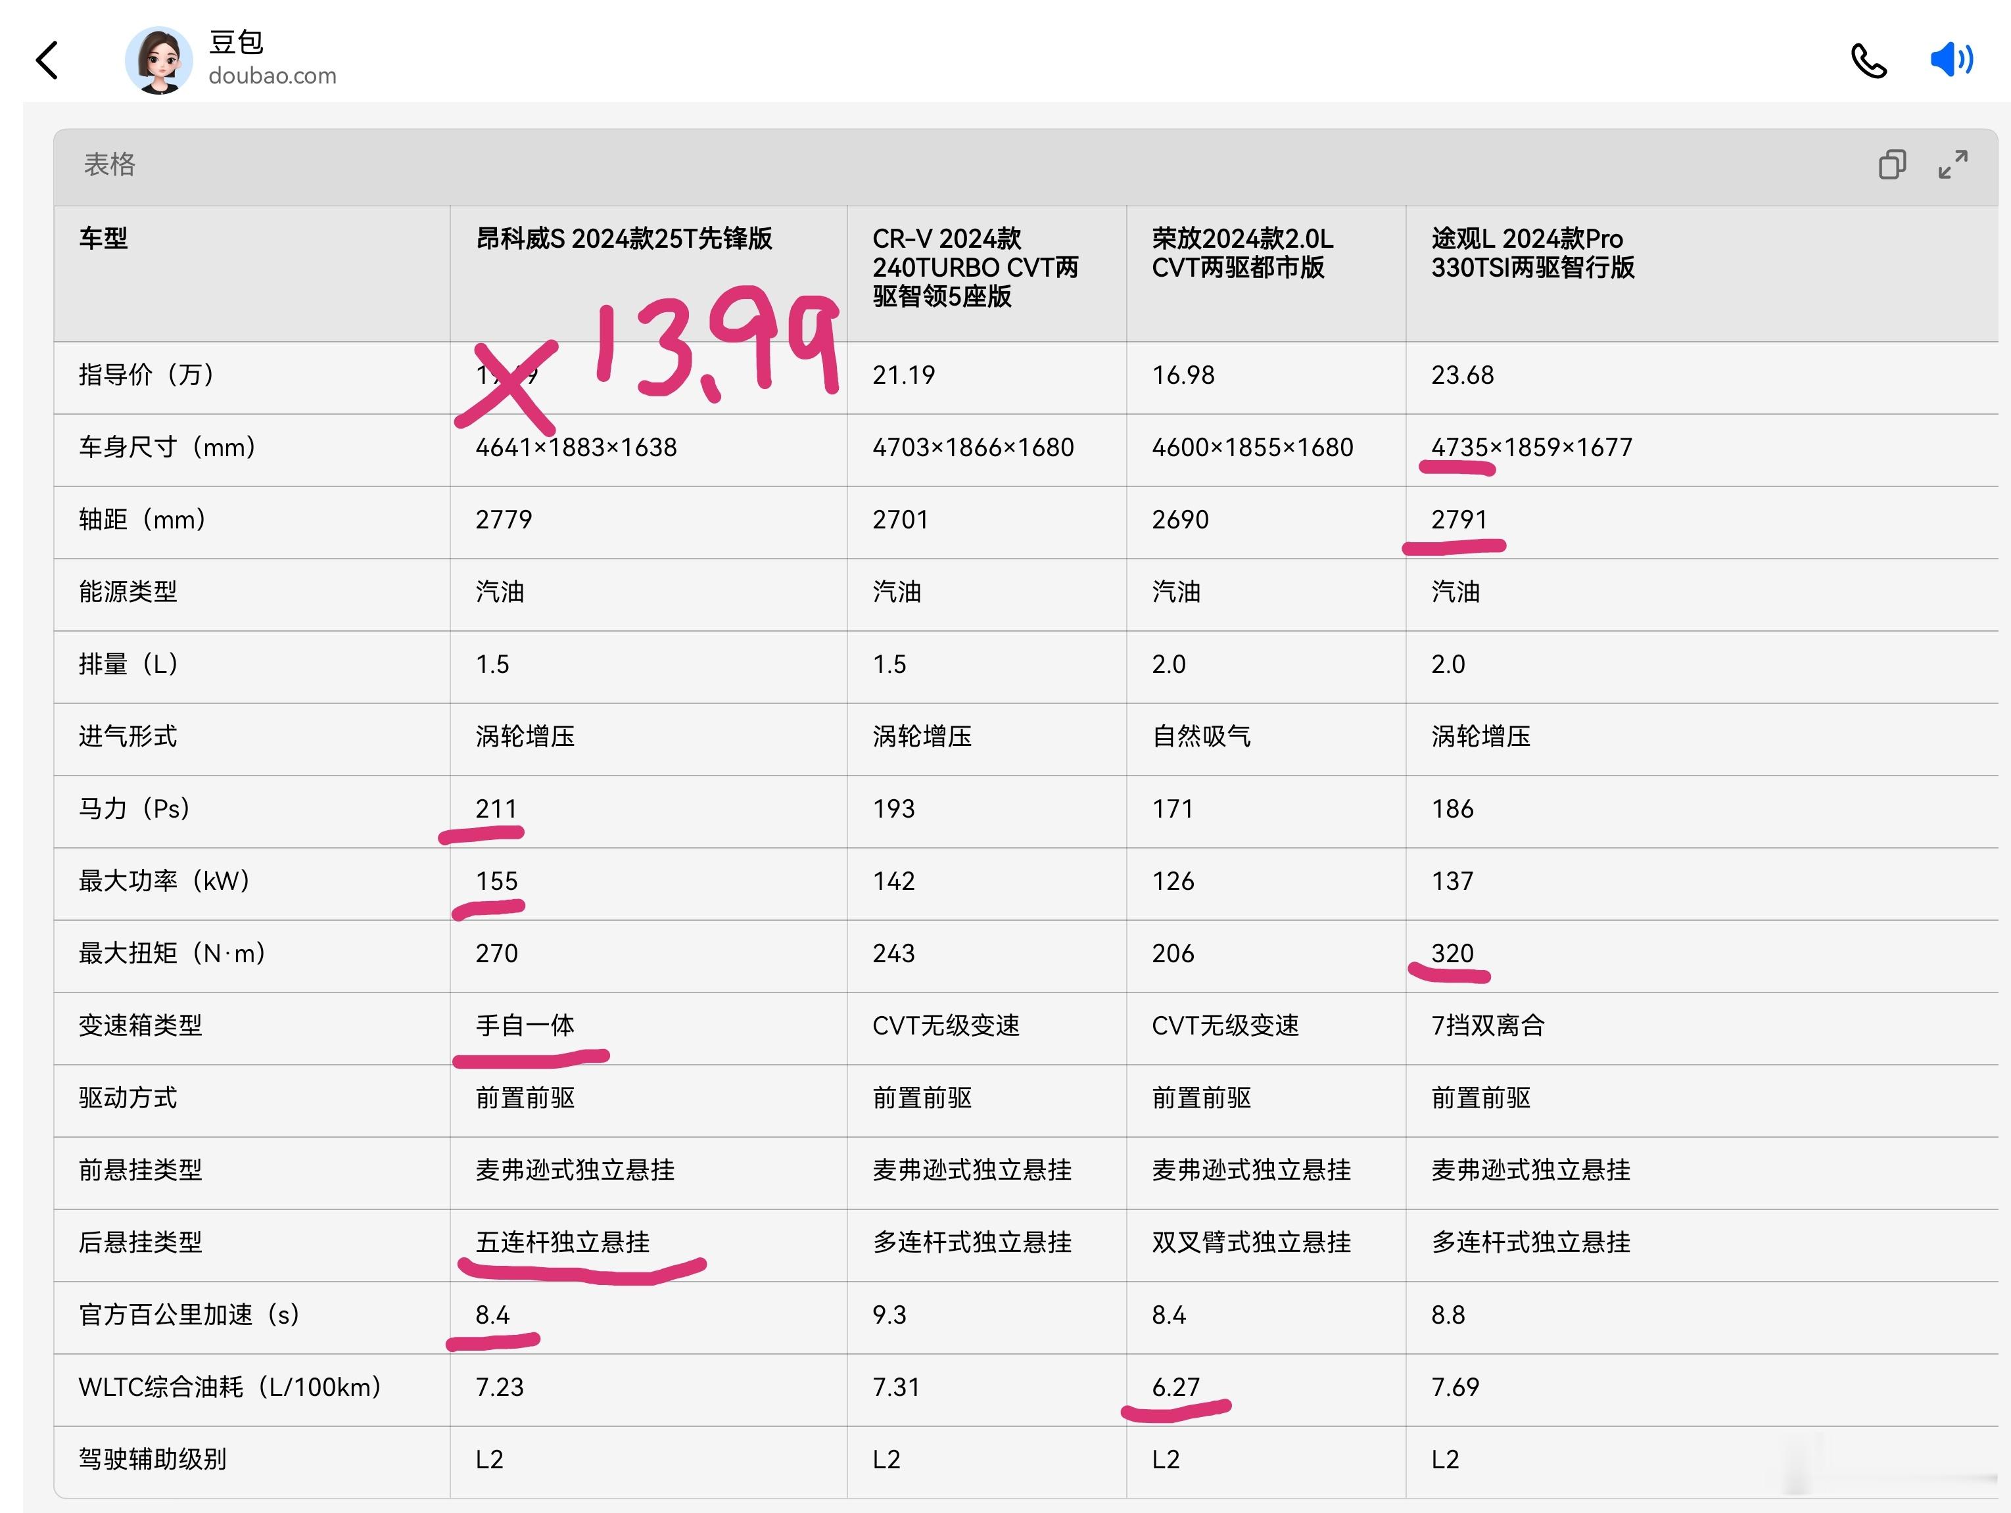Click acceleration value 8.8
The width and height of the screenshot is (2011, 1513).
click(1448, 1315)
